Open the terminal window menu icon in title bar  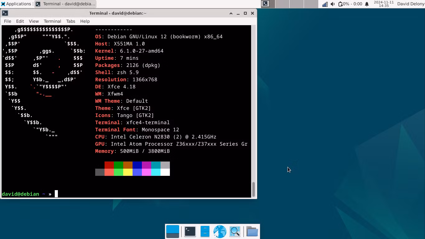(x=5, y=13)
